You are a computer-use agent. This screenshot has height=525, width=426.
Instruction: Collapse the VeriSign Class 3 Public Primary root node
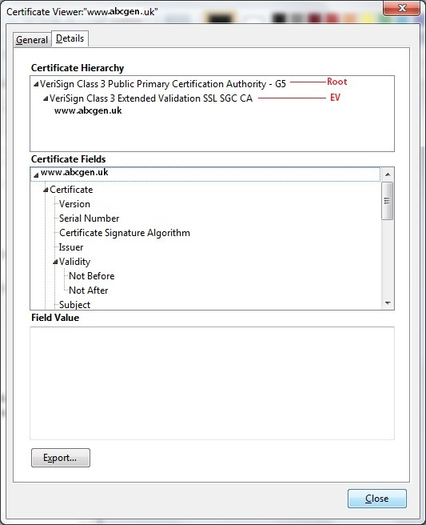36,84
